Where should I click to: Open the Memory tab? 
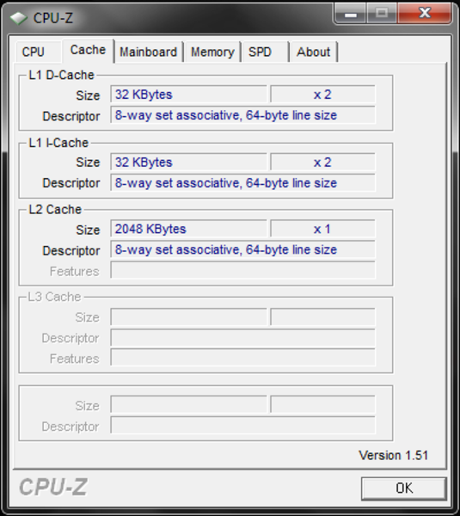(213, 52)
